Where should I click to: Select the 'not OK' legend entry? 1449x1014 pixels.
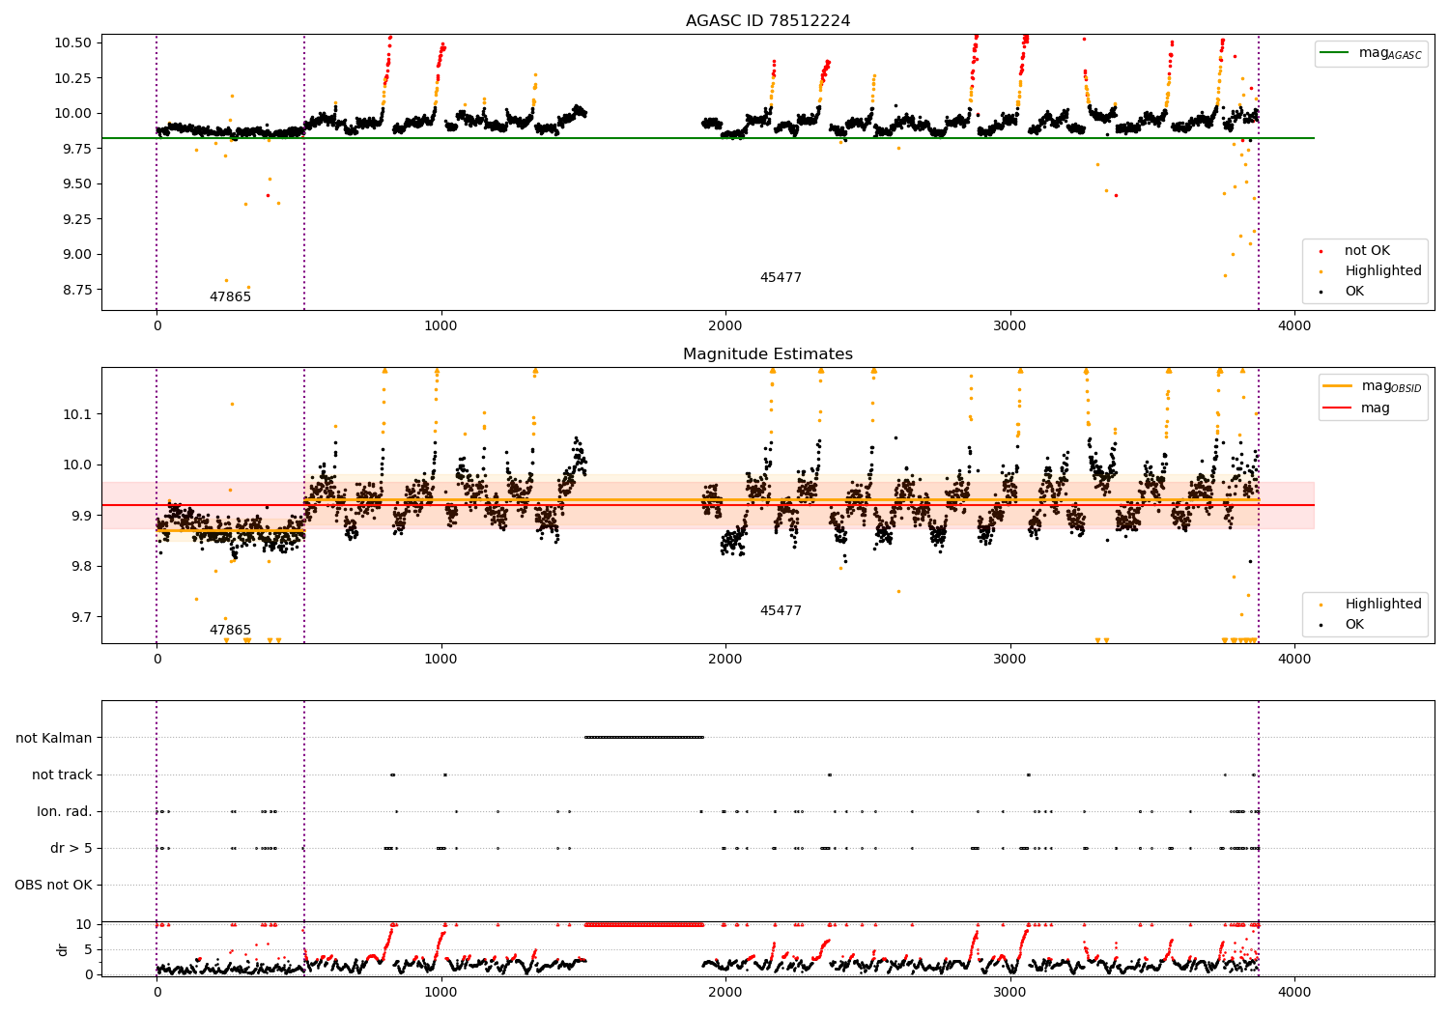coord(1367,251)
